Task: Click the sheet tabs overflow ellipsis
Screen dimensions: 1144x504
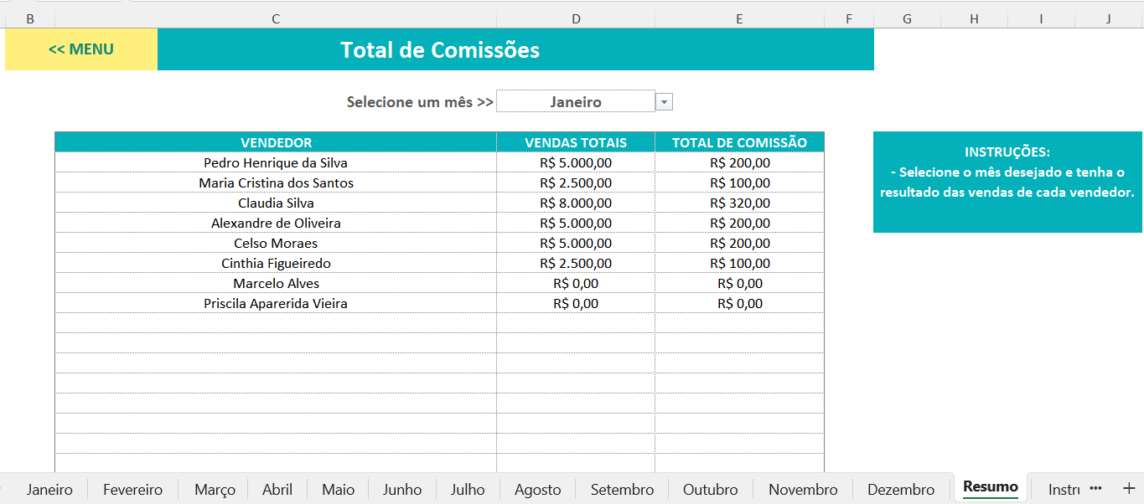Action: pos(1095,489)
